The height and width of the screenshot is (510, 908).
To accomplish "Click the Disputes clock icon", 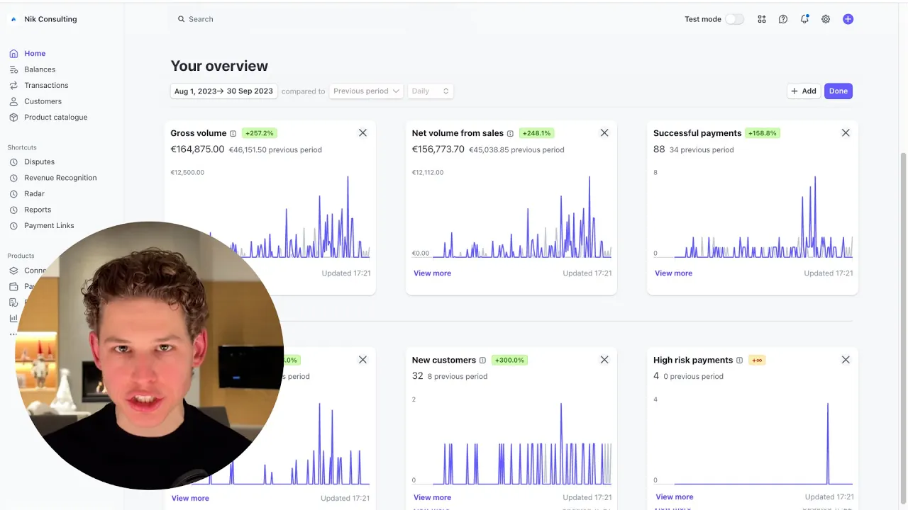I will pyautogui.click(x=13, y=161).
